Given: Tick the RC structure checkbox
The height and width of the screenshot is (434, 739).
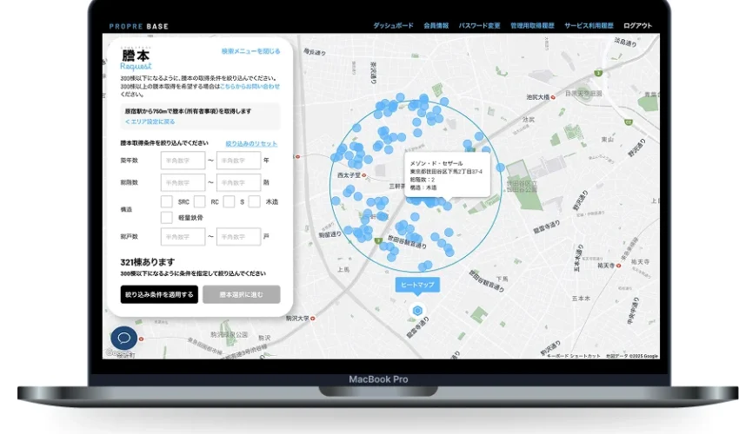Looking at the screenshot, I should (199, 201).
